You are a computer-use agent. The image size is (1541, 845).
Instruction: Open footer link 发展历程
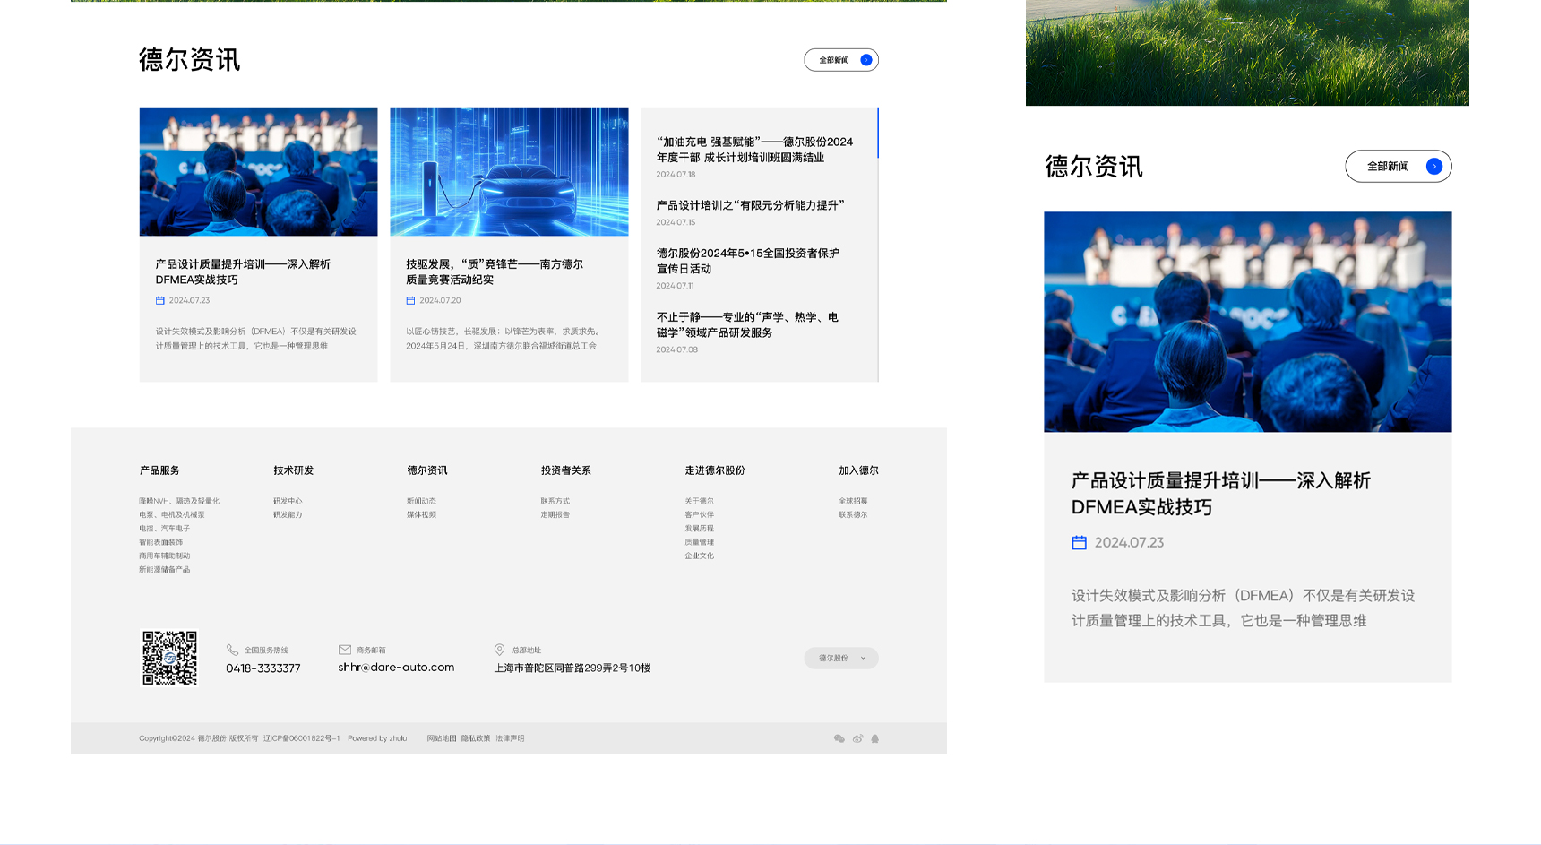[699, 529]
